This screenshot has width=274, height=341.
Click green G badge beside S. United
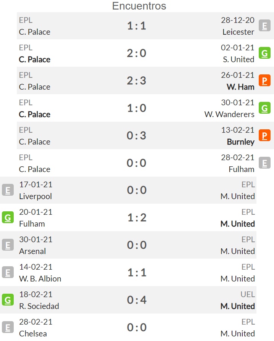[x=264, y=53]
